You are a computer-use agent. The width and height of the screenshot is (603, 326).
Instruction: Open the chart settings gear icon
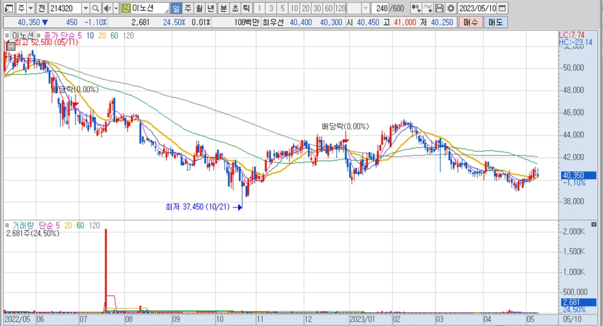pyautogui.click(x=450, y=9)
